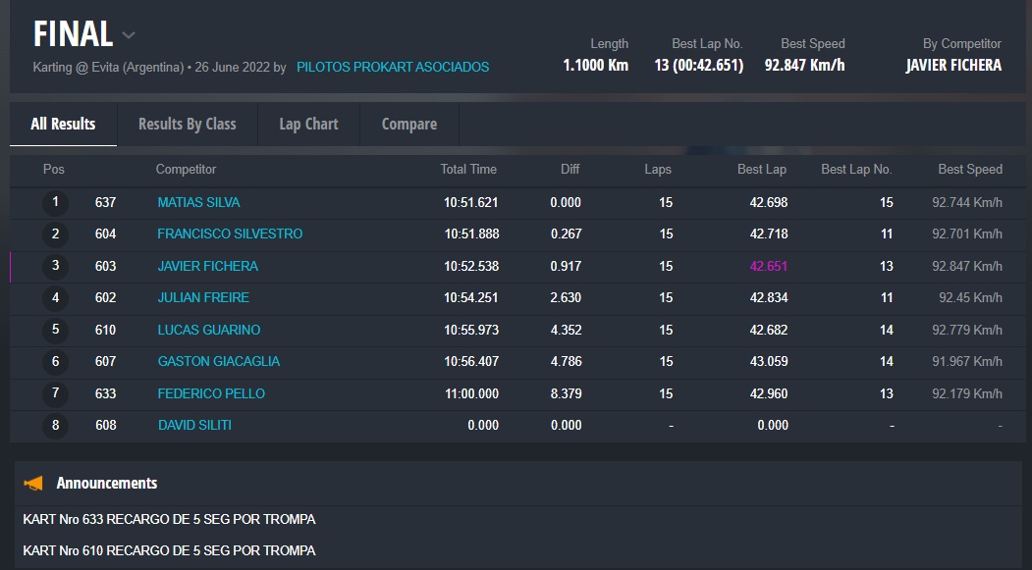Viewport: 1032px width, 570px height.
Task: Open competitor MATIAS SILVA
Action: tap(198, 202)
